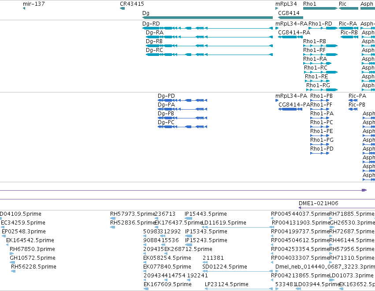The height and width of the screenshot is (291, 375).
Task: Click the RH57956.5prime EST label
Action: tap(352, 249)
